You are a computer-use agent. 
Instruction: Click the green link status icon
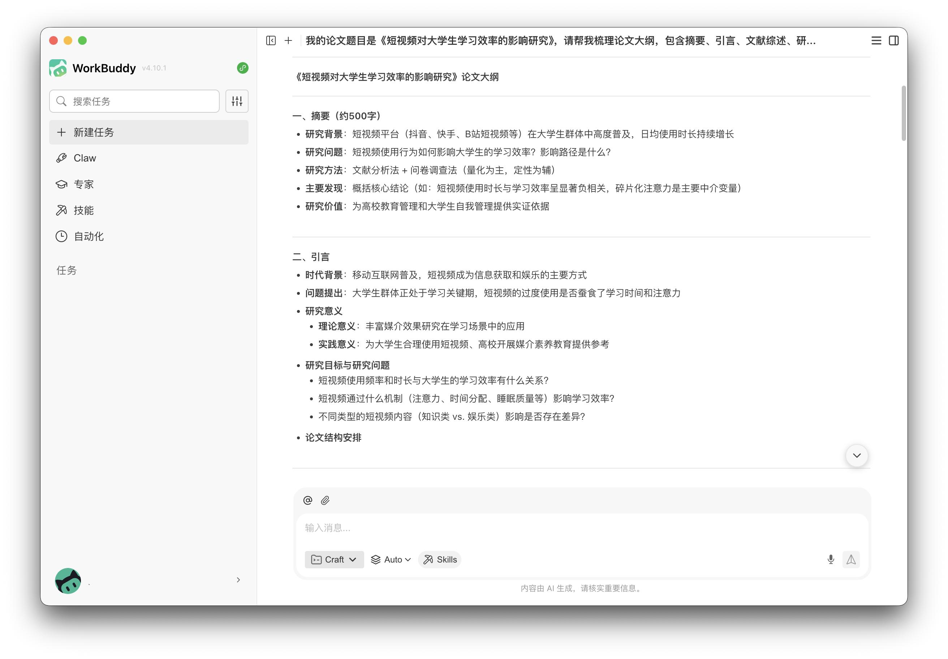[x=243, y=68]
